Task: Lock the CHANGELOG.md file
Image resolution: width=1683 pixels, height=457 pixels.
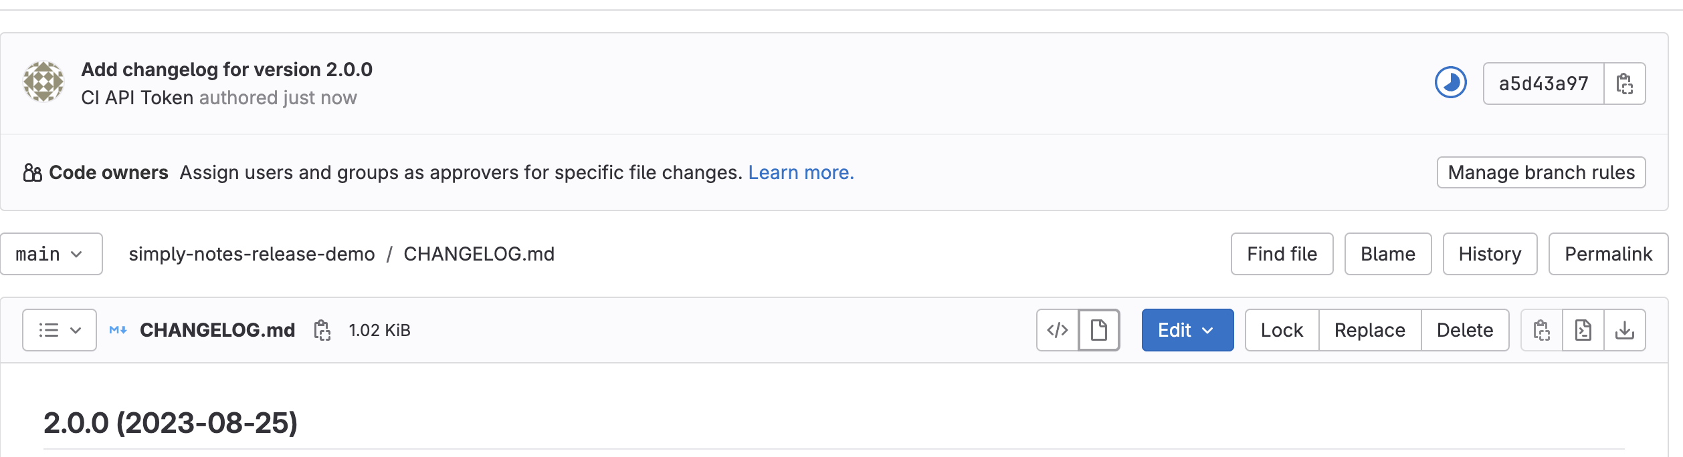Action: coord(1280,330)
